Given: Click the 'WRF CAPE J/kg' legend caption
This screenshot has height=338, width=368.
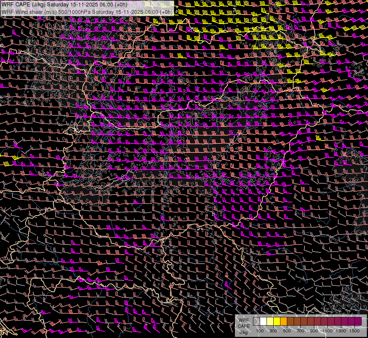Looking at the screenshot, I should point(244,326).
